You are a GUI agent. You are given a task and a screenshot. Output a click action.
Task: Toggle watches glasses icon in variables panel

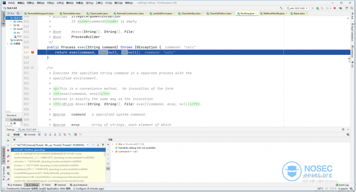click(x=108, y=169)
